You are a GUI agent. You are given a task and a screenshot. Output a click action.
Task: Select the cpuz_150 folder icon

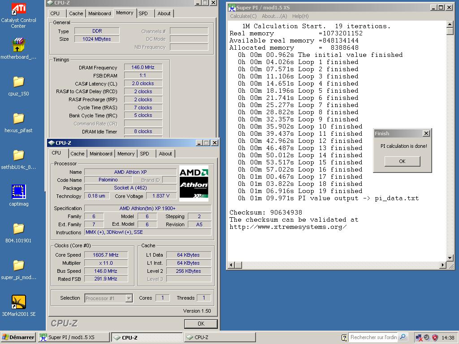click(x=18, y=82)
